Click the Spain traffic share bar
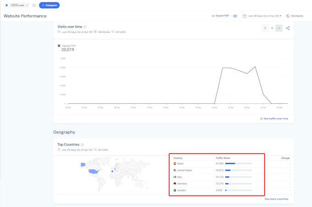This screenshot has height=207, width=312. 239,163
